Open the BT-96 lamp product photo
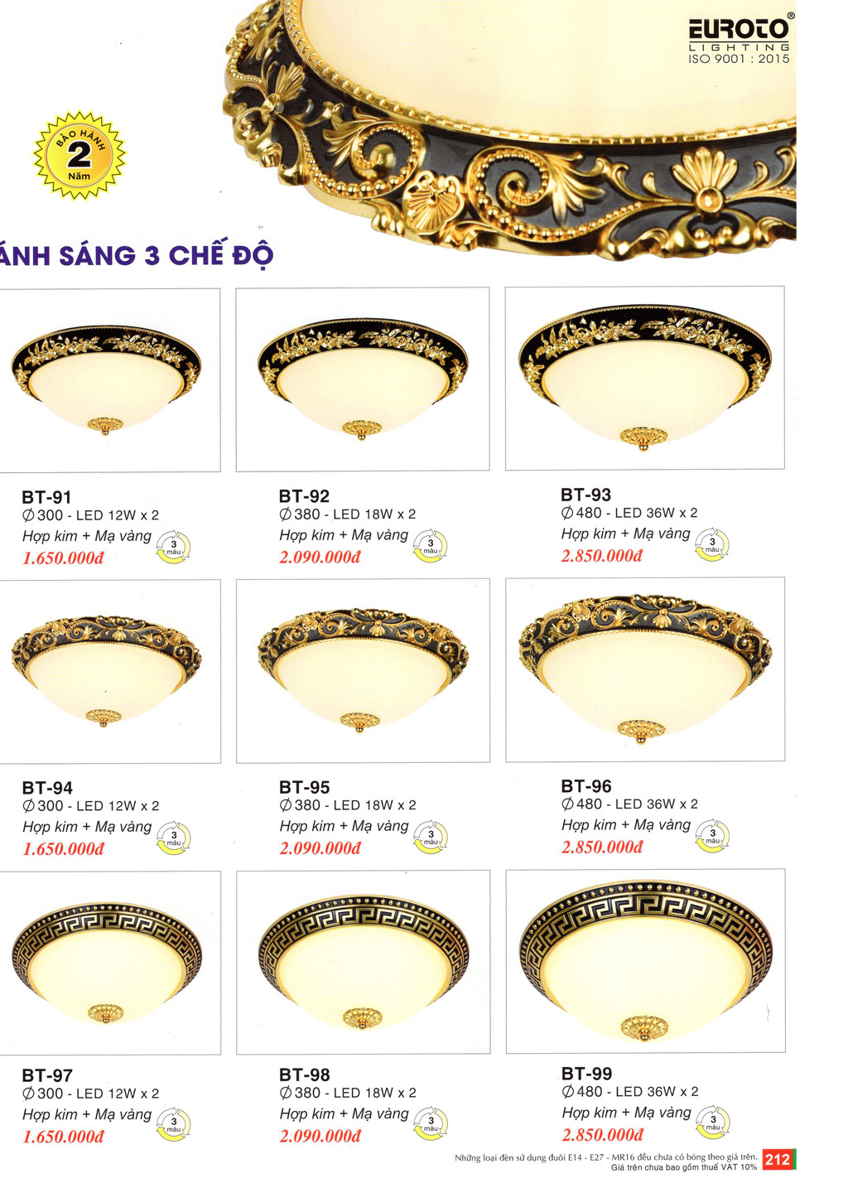Image resolution: width=848 pixels, height=1188 pixels. click(645, 669)
